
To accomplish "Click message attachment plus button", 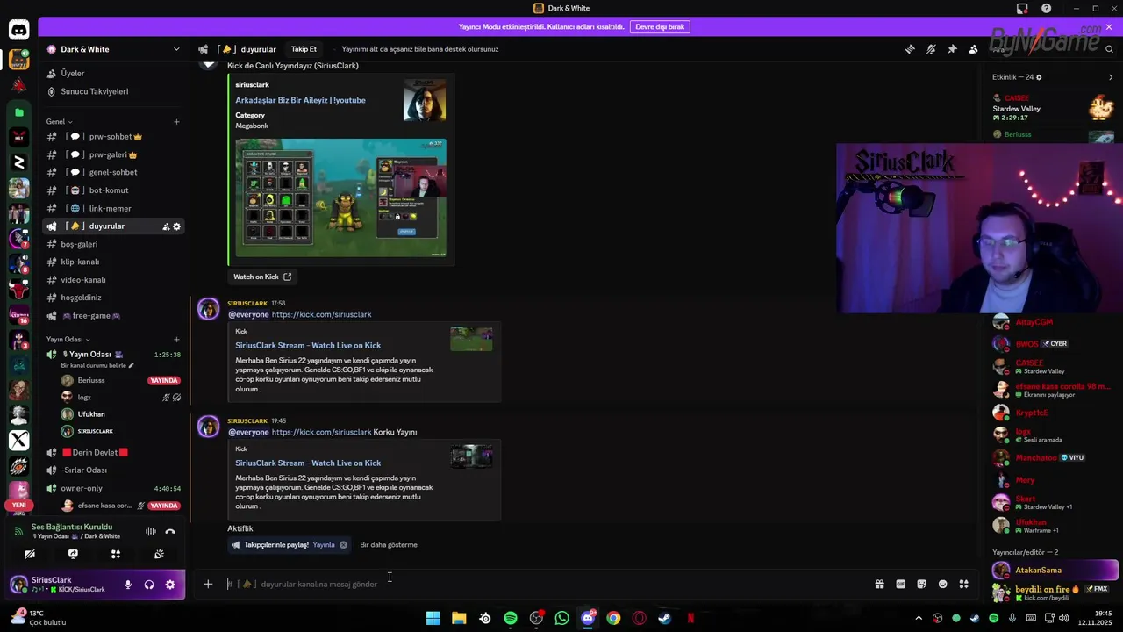I will (x=208, y=584).
